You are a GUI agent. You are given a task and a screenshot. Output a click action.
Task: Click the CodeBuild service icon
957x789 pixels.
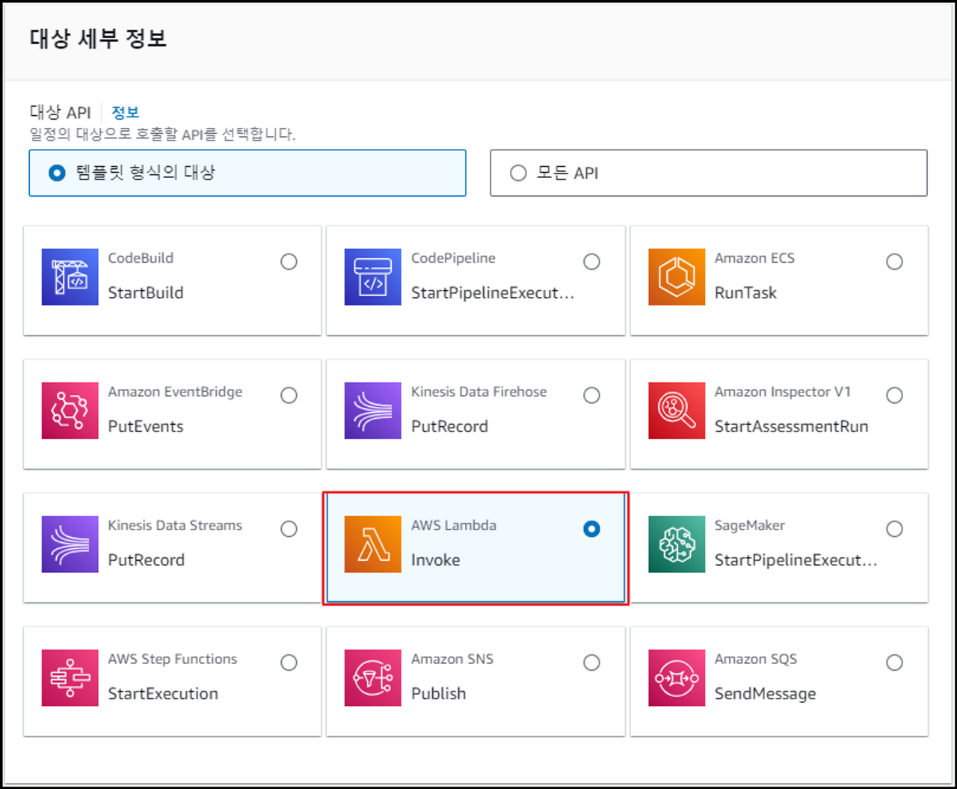70,277
